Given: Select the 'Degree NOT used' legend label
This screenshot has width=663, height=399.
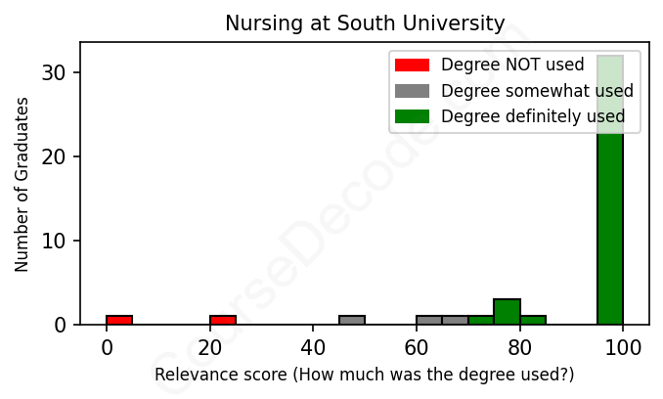Looking at the screenshot, I should click(512, 66).
